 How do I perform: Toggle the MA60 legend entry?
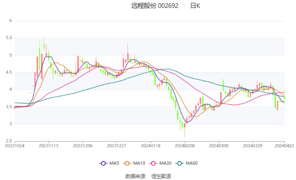pos(186,163)
